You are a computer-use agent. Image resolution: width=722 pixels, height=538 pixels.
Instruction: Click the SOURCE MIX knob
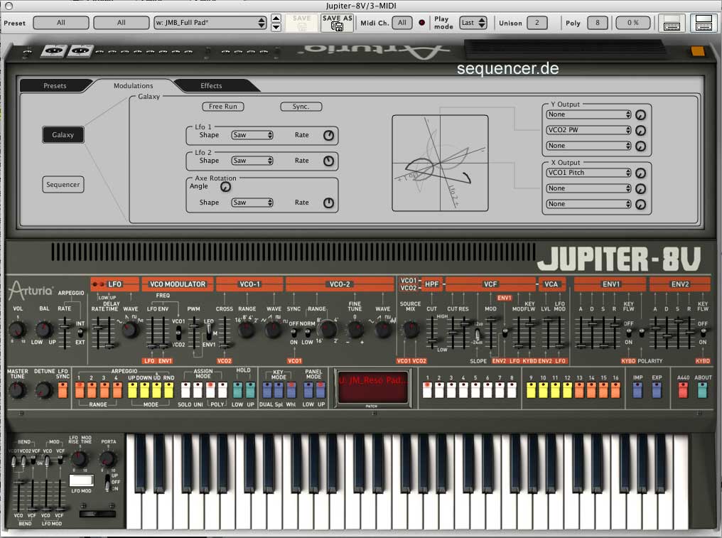(410, 329)
